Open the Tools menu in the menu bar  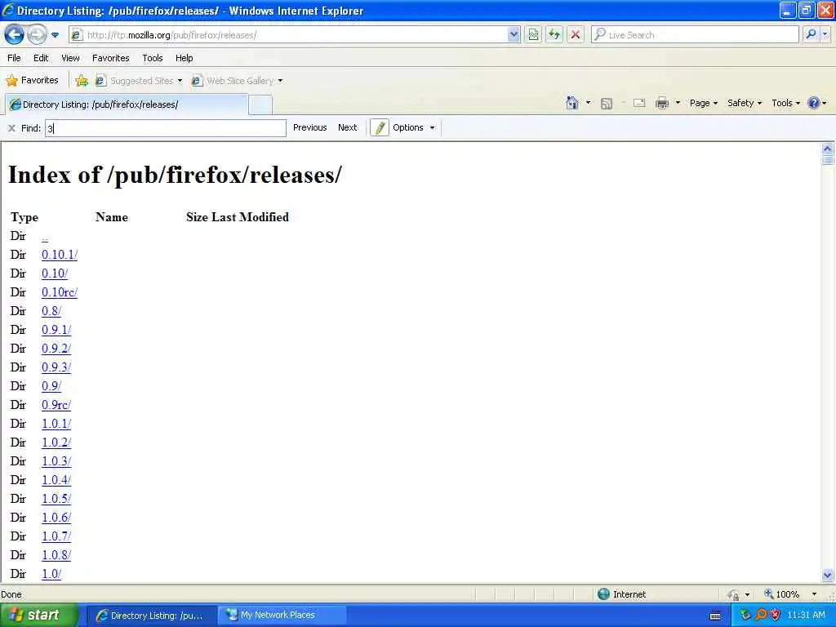153,58
